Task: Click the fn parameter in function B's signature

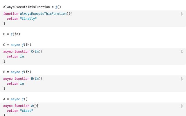Action: click(x=38, y=79)
